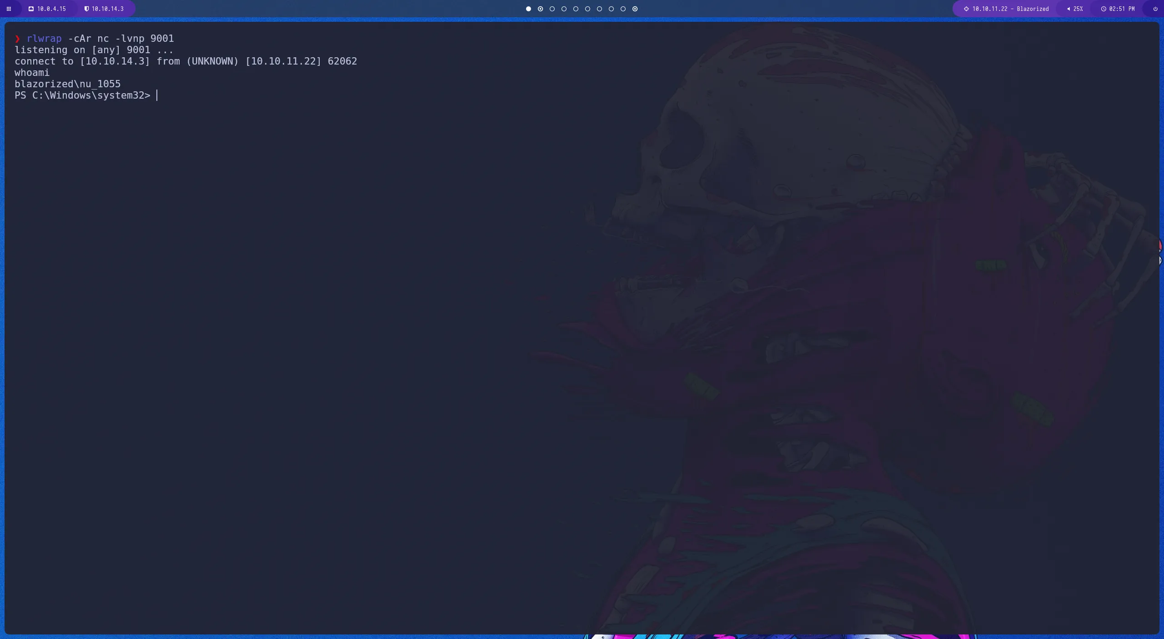
Task: Click the 10.0.4.15 network address label
Action: coord(51,9)
